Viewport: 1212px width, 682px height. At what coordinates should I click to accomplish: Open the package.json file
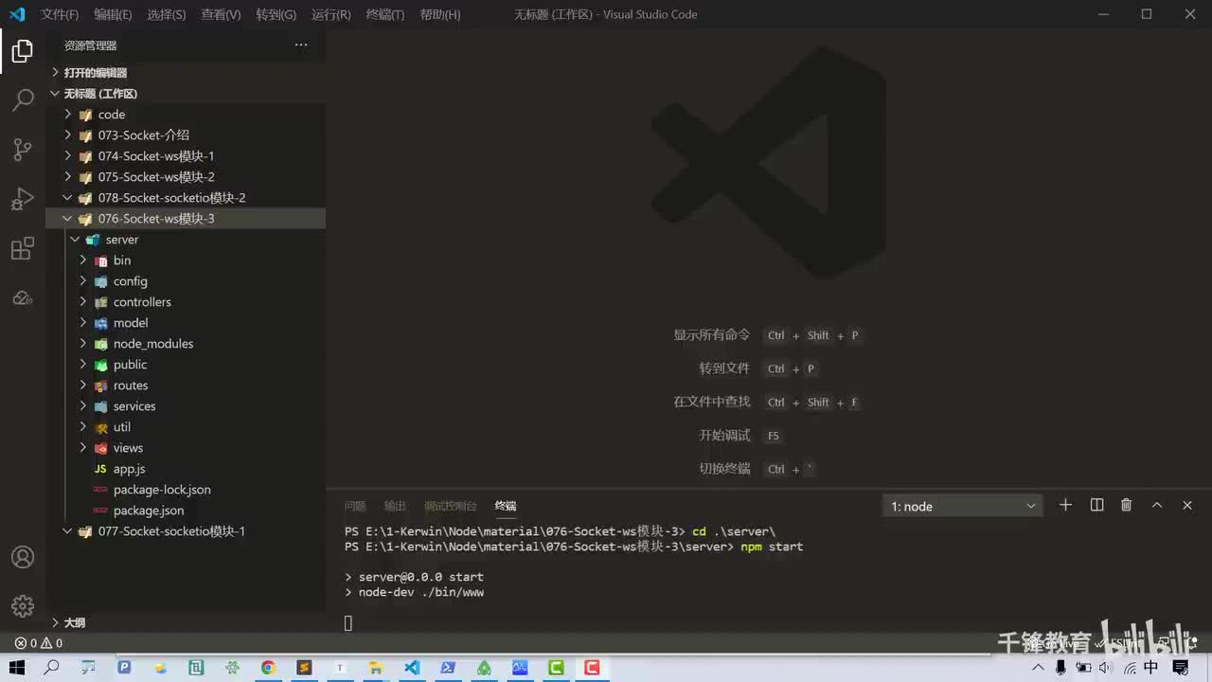coord(149,511)
